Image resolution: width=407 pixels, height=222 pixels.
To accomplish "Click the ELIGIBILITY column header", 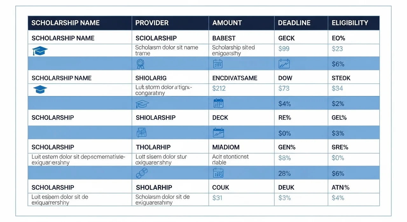I will (x=350, y=23).
